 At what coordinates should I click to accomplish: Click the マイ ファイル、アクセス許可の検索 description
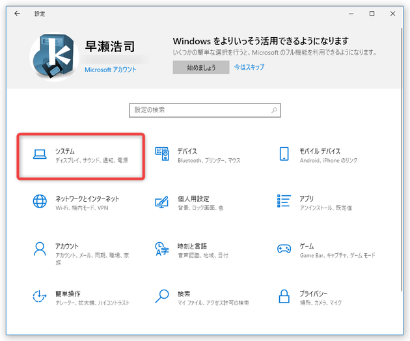pos(213,303)
